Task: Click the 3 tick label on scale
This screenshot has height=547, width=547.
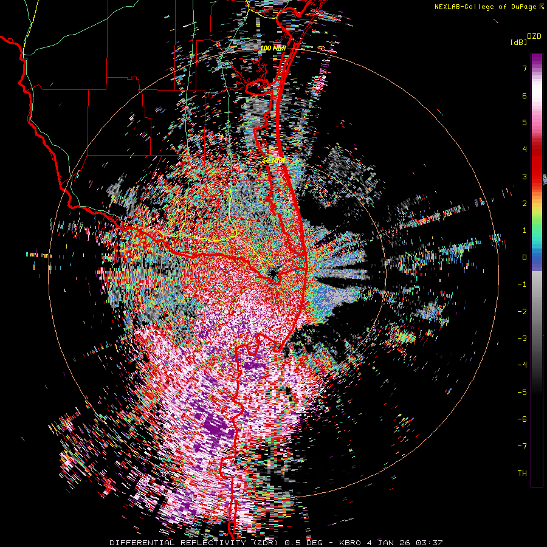Action: point(525,176)
